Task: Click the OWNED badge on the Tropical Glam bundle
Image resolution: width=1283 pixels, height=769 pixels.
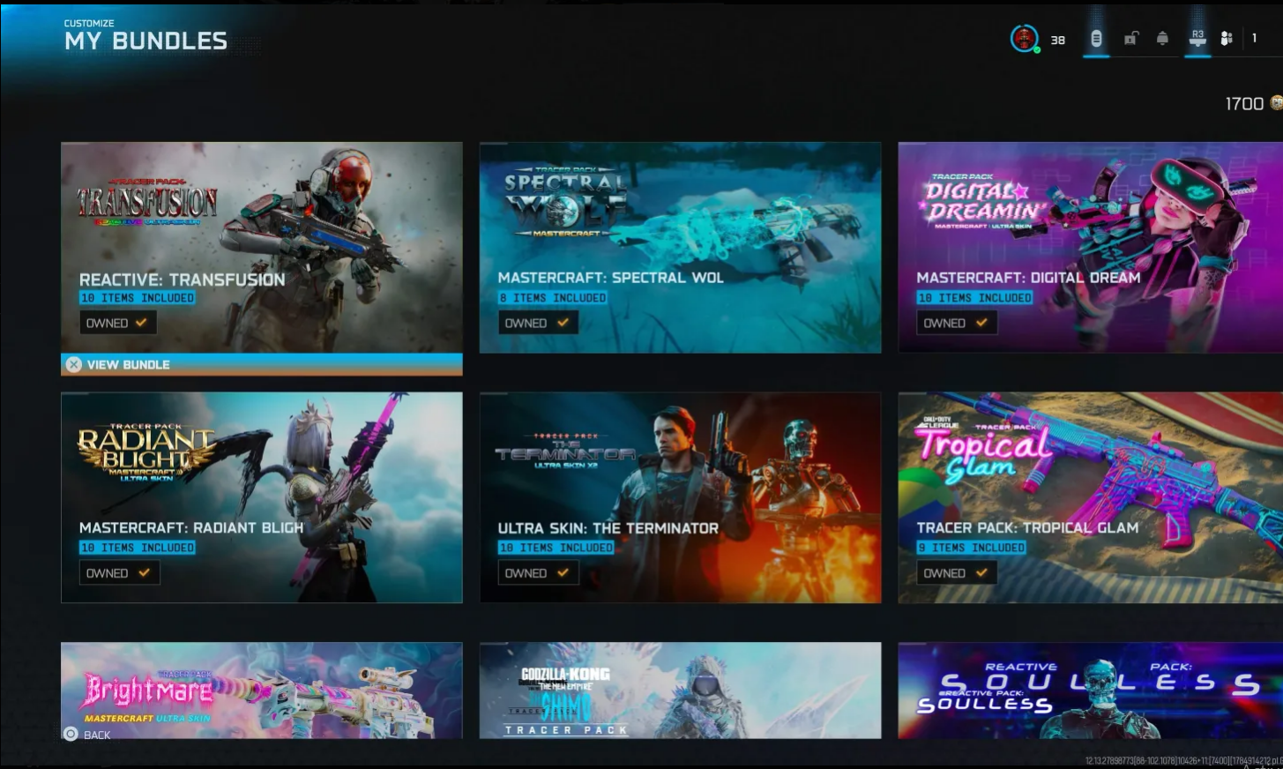Action: (956, 573)
